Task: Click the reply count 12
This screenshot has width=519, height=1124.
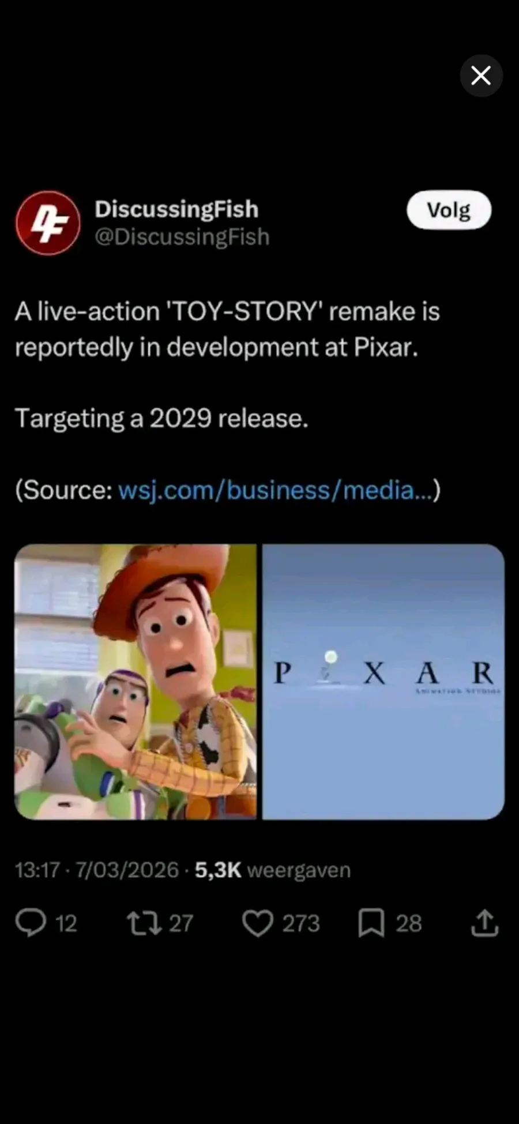Action: point(66,924)
